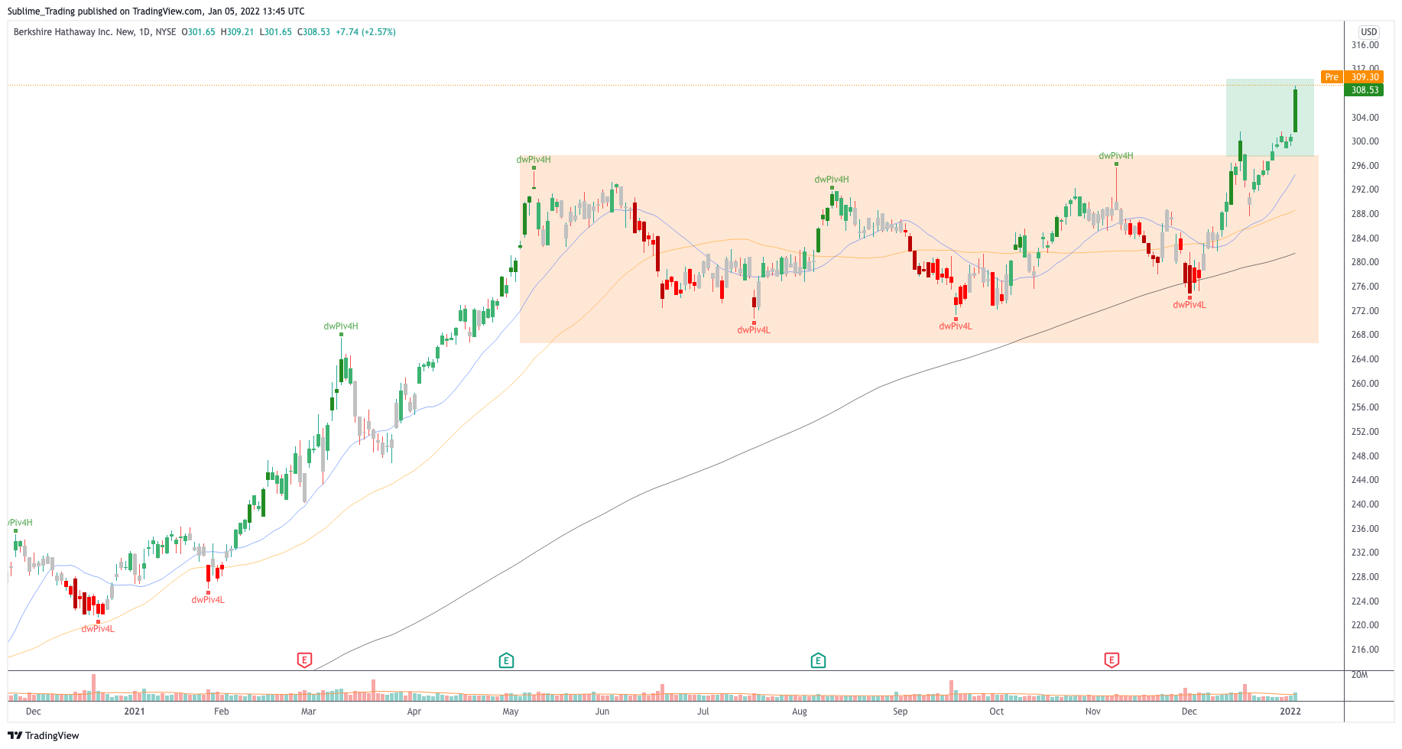Select the high value H309.21
Image resolution: width=1402 pixels, height=749 pixels.
pos(237,32)
